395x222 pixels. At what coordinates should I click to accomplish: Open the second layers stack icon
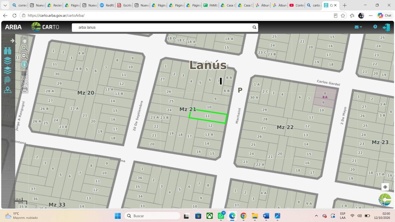pyautogui.click(x=8, y=70)
